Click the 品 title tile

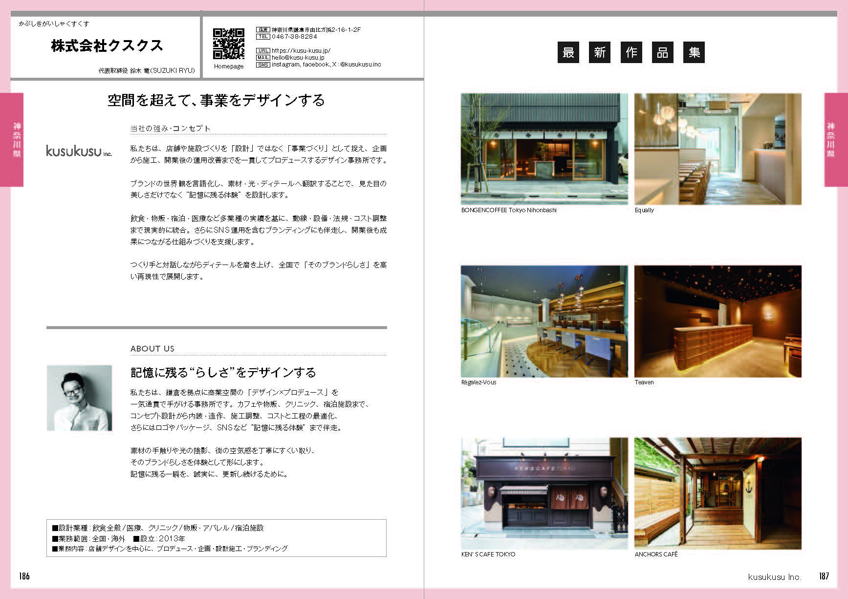tap(663, 52)
